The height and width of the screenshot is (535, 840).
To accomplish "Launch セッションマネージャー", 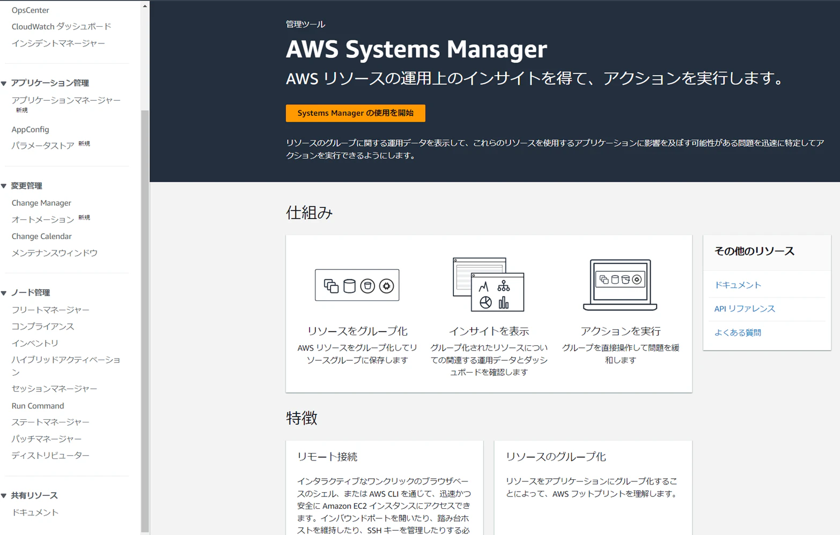I will tap(54, 389).
